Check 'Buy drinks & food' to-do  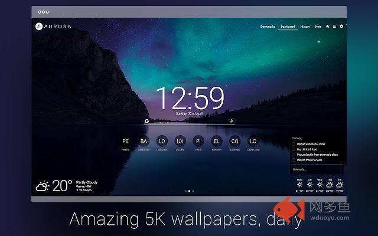[x=294, y=149]
